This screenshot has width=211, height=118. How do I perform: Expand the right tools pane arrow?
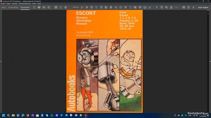pos(210,61)
